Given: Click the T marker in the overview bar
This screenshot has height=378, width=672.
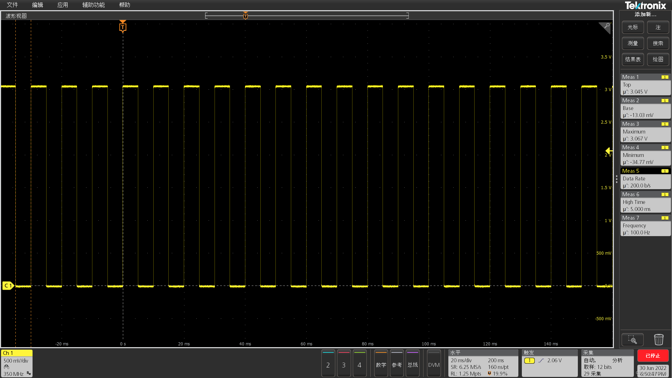Looking at the screenshot, I should [245, 16].
